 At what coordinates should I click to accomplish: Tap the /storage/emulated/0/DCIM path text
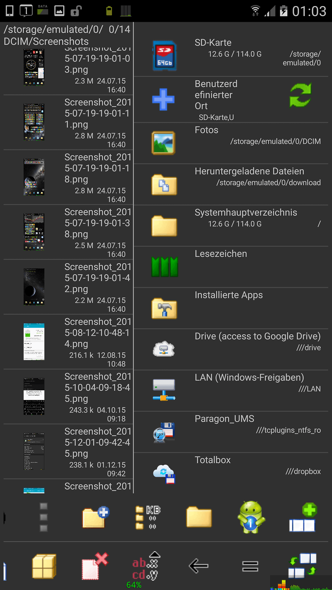(275, 142)
